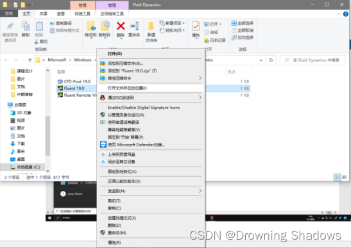Click the blue Help question mark icon
Screen dimensions: 351x248
pos(346,14)
